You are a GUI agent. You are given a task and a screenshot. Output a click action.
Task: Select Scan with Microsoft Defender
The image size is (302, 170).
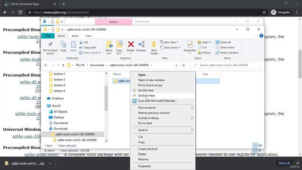pyautogui.click(x=163, y=101)
